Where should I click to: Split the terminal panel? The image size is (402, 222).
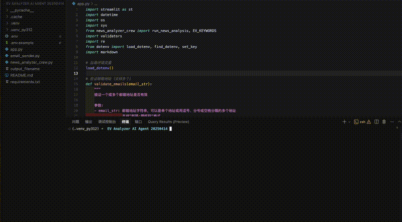point(376,122)
